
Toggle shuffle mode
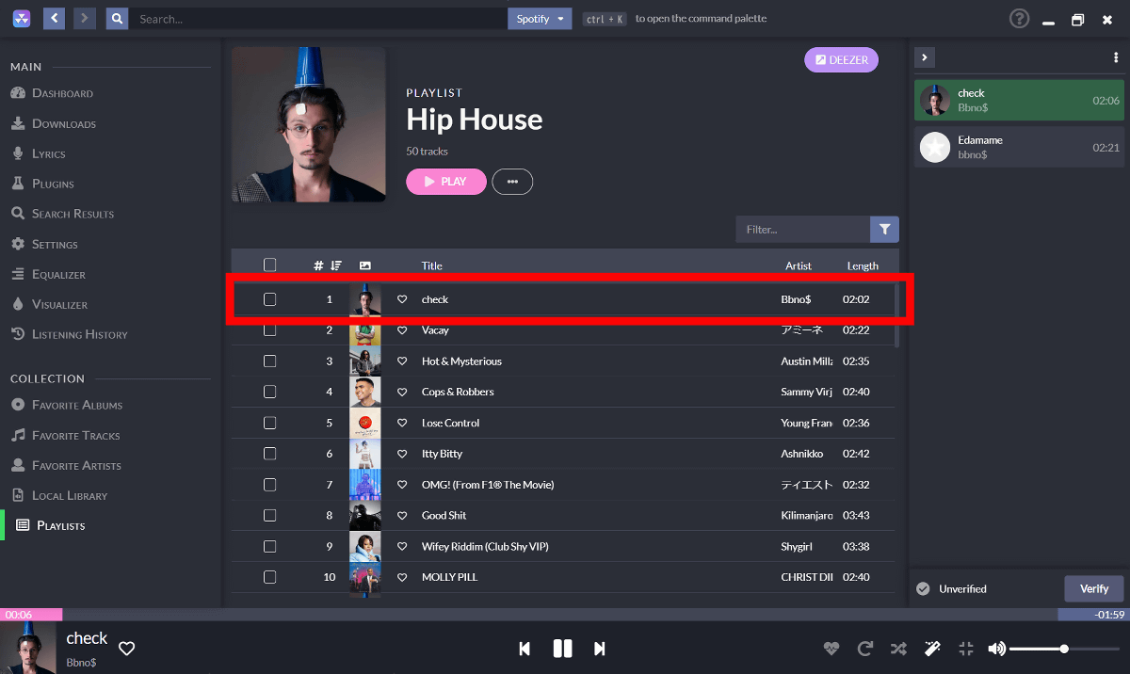(x=898, y=648)
